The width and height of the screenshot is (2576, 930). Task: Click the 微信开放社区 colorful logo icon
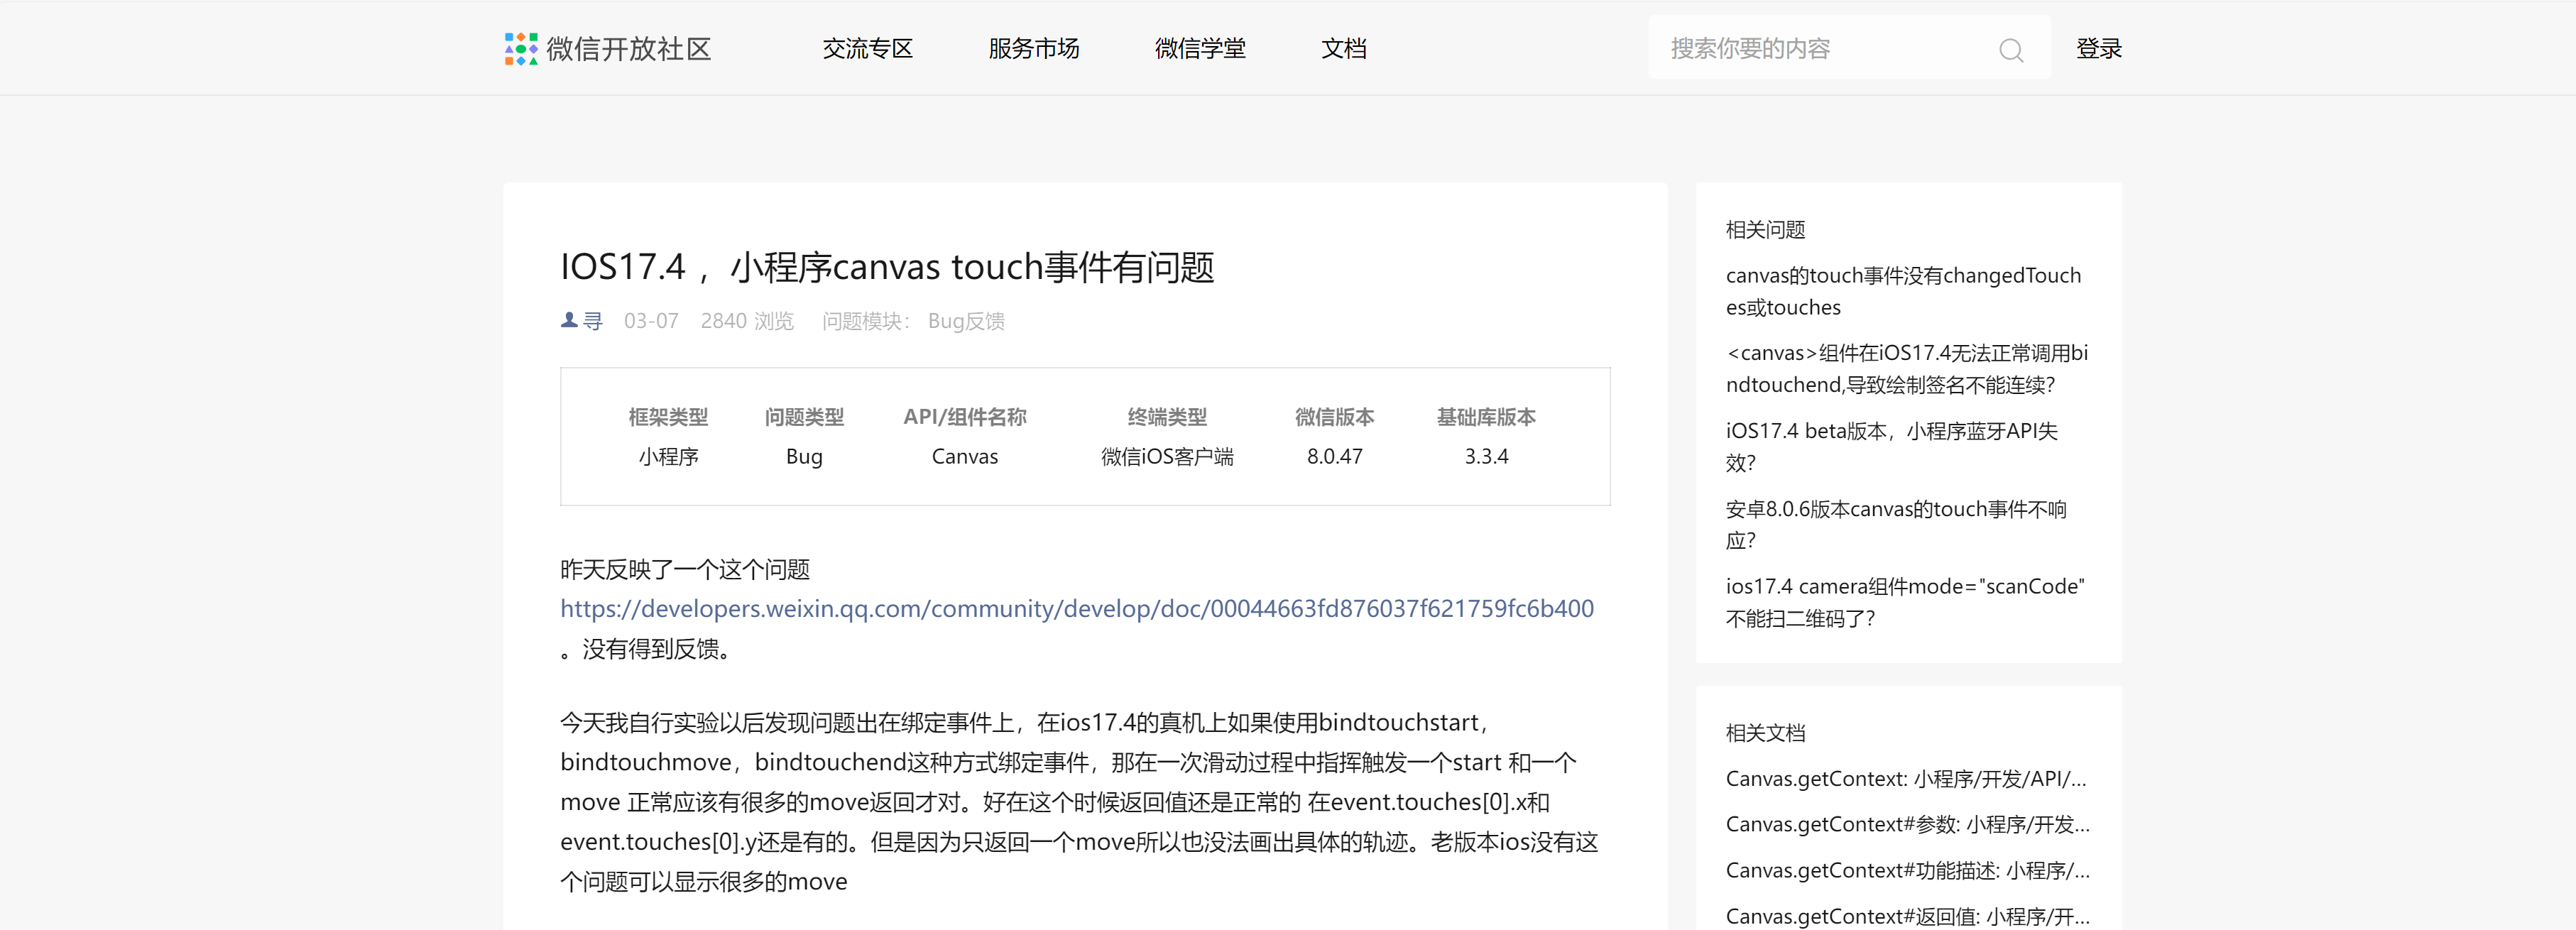(x=521, y=49)
